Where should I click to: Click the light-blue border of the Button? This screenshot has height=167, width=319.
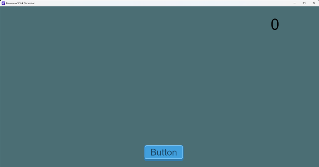tap(163, 146)
